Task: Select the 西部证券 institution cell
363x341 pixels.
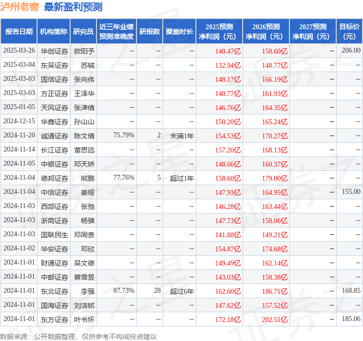Action: 55,207
